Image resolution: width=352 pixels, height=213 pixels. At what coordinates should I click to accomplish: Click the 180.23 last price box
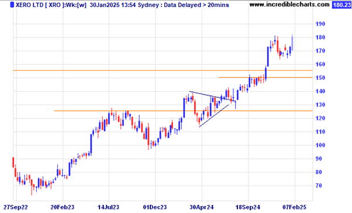[341, 5]
